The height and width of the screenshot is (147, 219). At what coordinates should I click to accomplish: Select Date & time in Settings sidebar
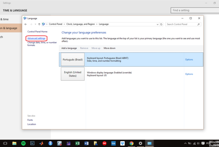pos(11,19)
